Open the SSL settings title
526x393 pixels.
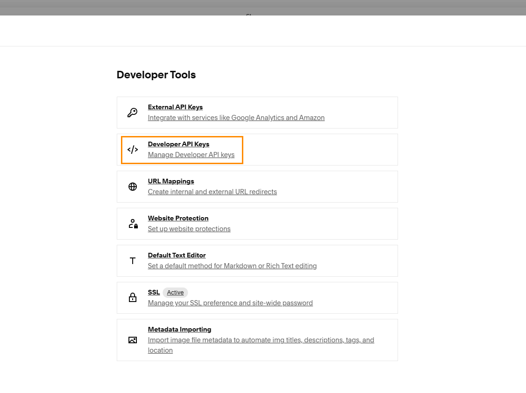pyautogui.click(x=154, y=292)
